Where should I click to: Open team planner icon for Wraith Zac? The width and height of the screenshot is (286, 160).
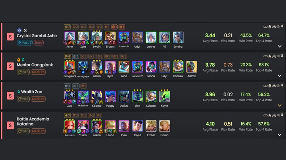(274, 86)
